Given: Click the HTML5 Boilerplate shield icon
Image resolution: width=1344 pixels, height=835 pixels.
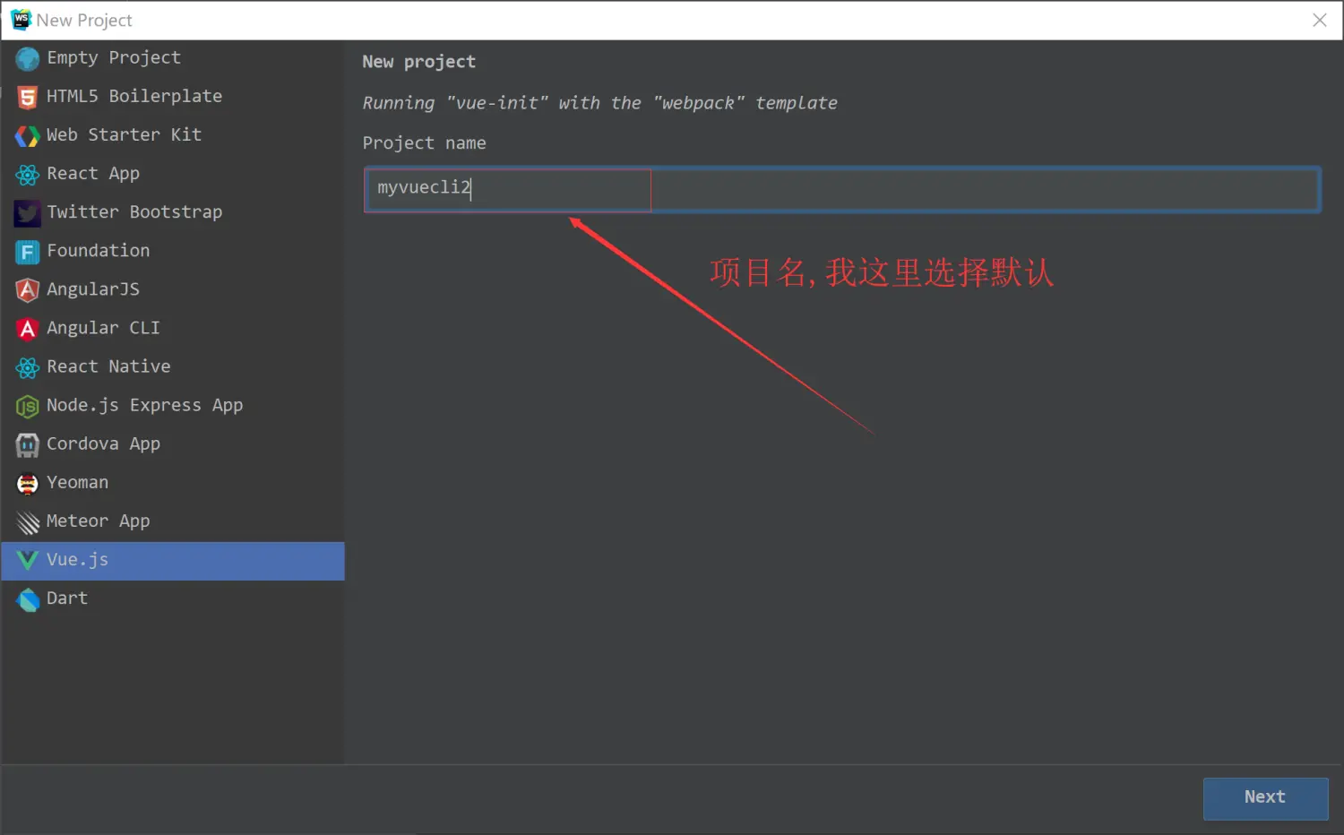Looking at the screenshot, I should coord(28,97).
